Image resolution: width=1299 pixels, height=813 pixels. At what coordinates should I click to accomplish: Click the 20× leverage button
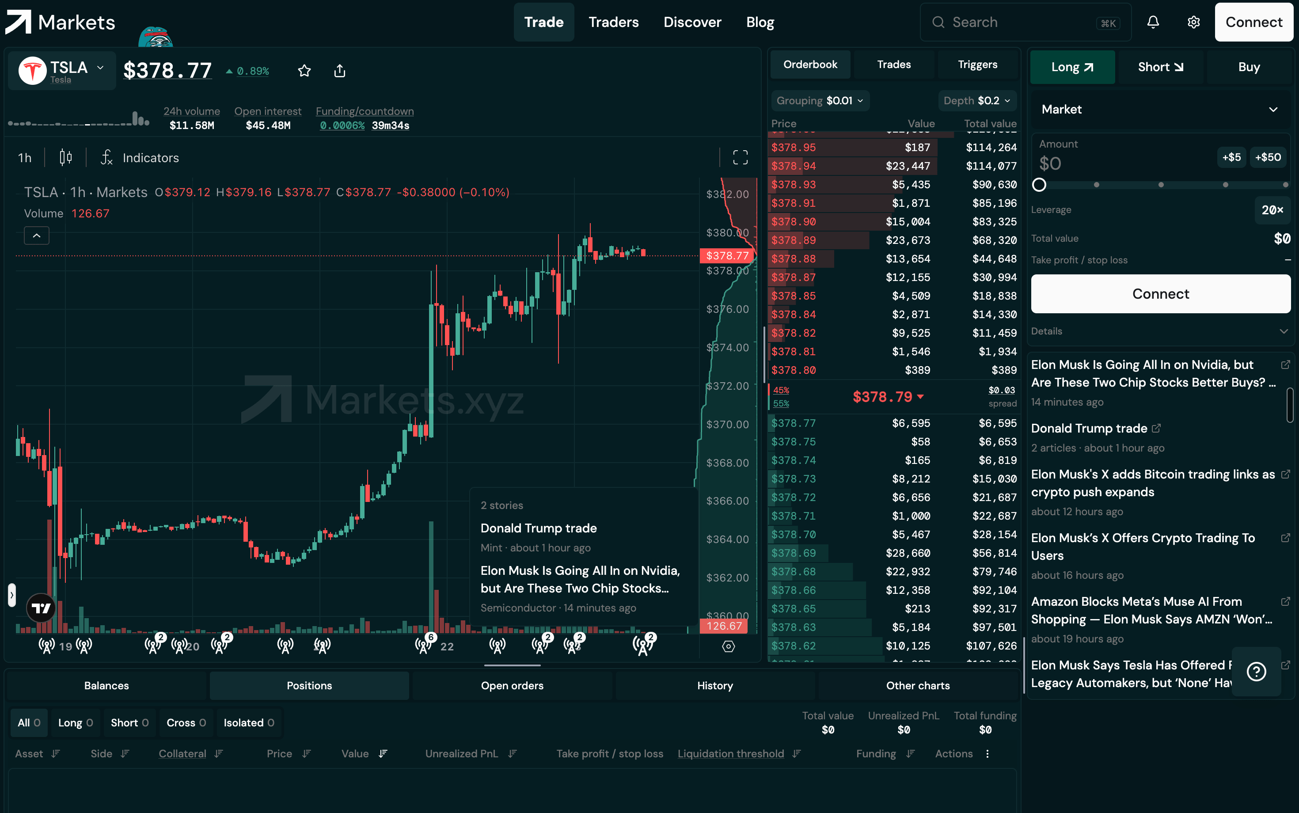[x=1272, y=210]
